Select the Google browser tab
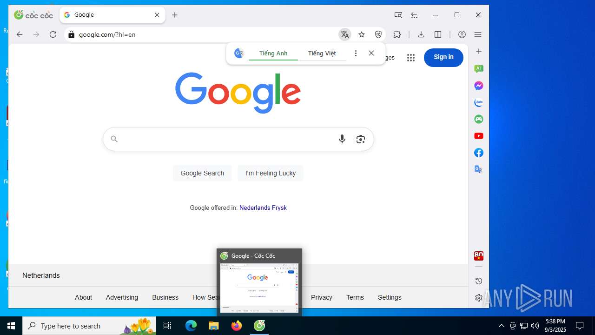595x335 pixels. pyautogui.click(x=112, y=15)
